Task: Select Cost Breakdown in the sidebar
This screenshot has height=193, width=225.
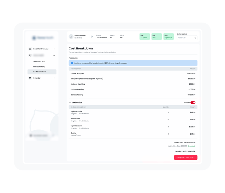Action: pyautogui.click(x=40, y=72)
